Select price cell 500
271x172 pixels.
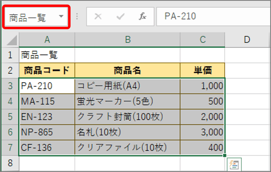pos(203,101)
